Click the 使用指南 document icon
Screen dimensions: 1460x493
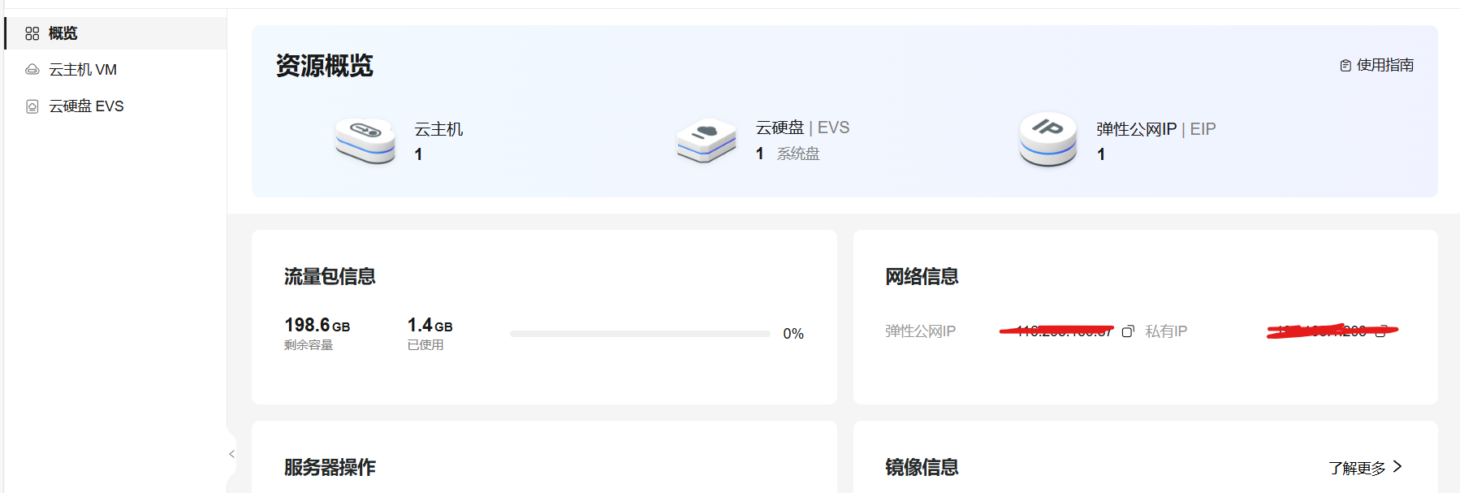click(1346, 66)
